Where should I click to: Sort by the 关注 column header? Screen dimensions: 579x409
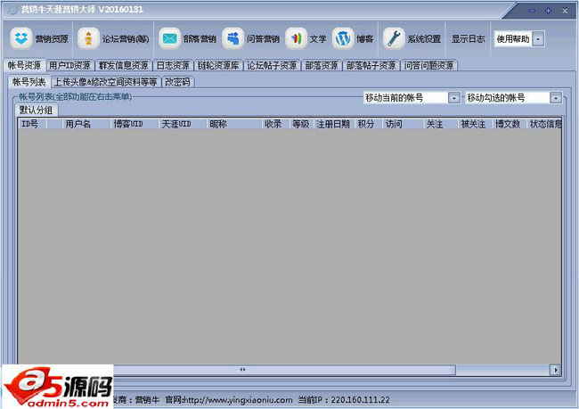click(x=441, y=124)
